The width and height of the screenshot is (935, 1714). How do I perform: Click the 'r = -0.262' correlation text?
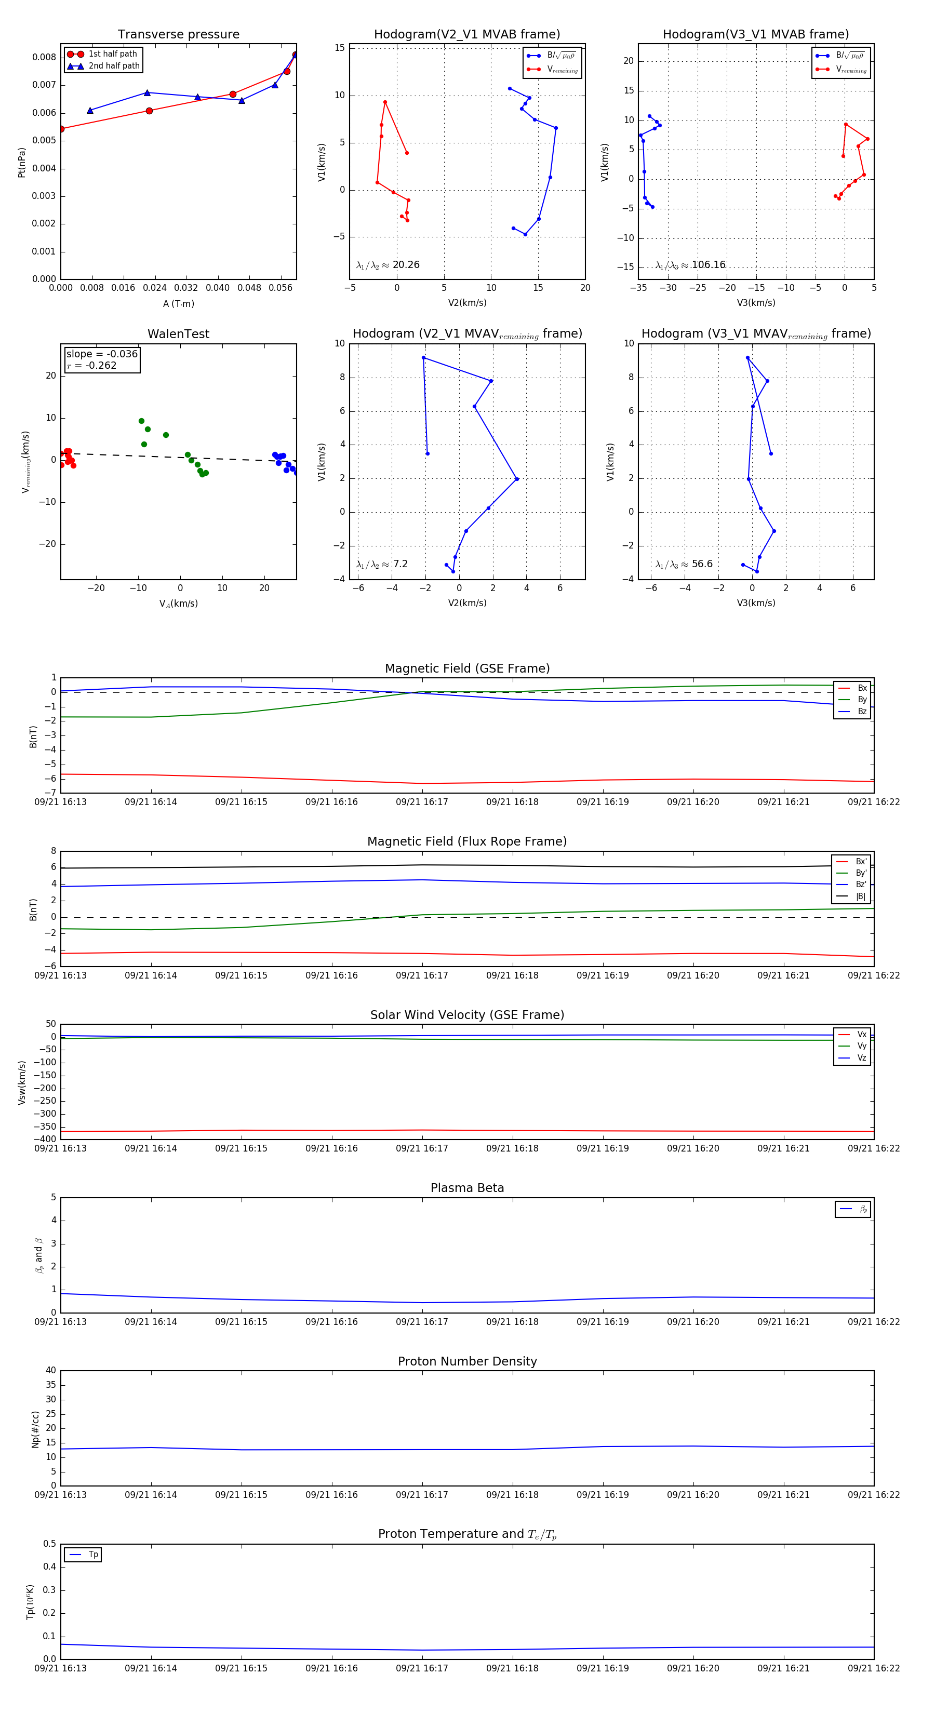(92, 365)
